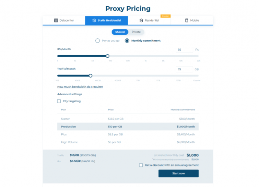Switch to the Mobile tab

[x=192, y=20]
